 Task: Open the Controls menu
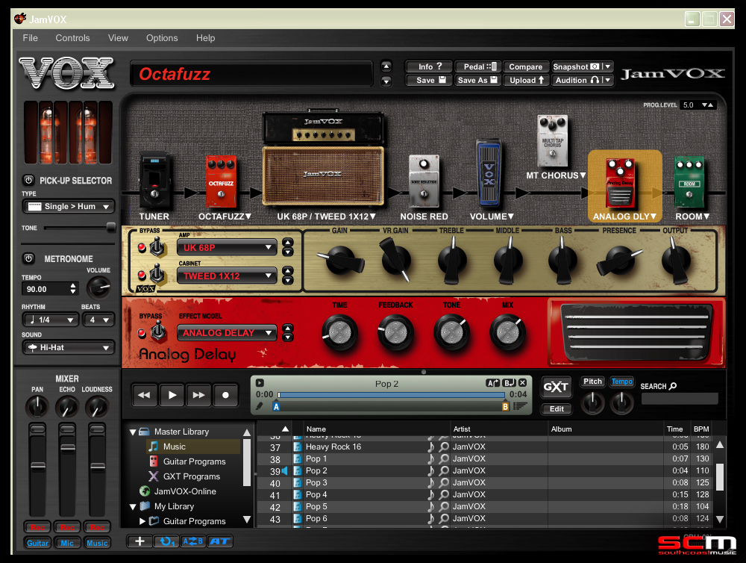[x=72, y=37]
